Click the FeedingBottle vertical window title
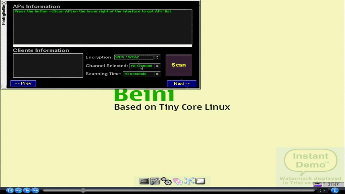The image size is (345, 194). pos(4,15)
